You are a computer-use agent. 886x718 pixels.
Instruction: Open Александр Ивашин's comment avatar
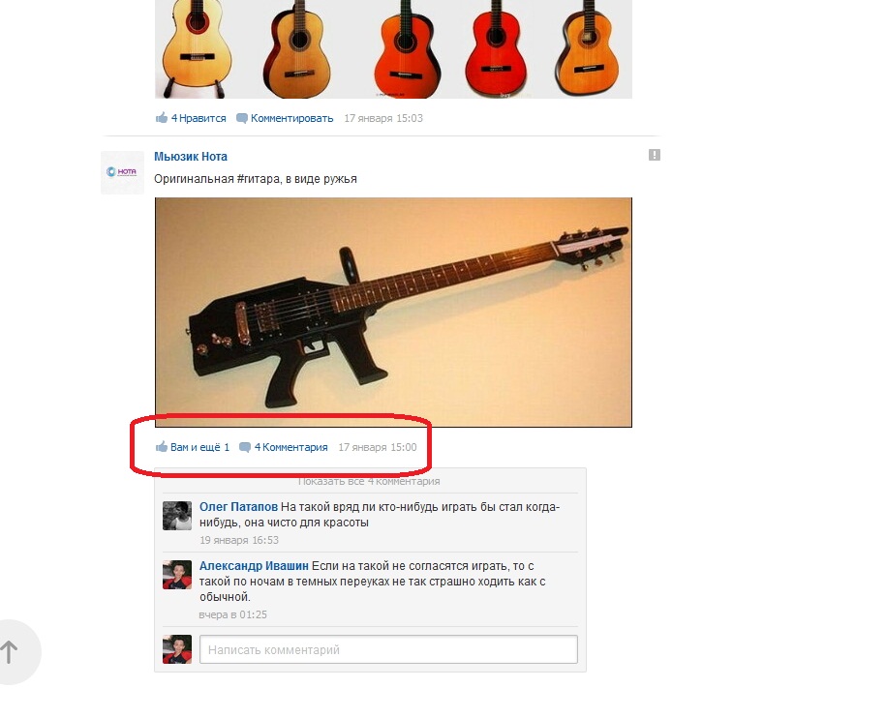pos(177,575)
